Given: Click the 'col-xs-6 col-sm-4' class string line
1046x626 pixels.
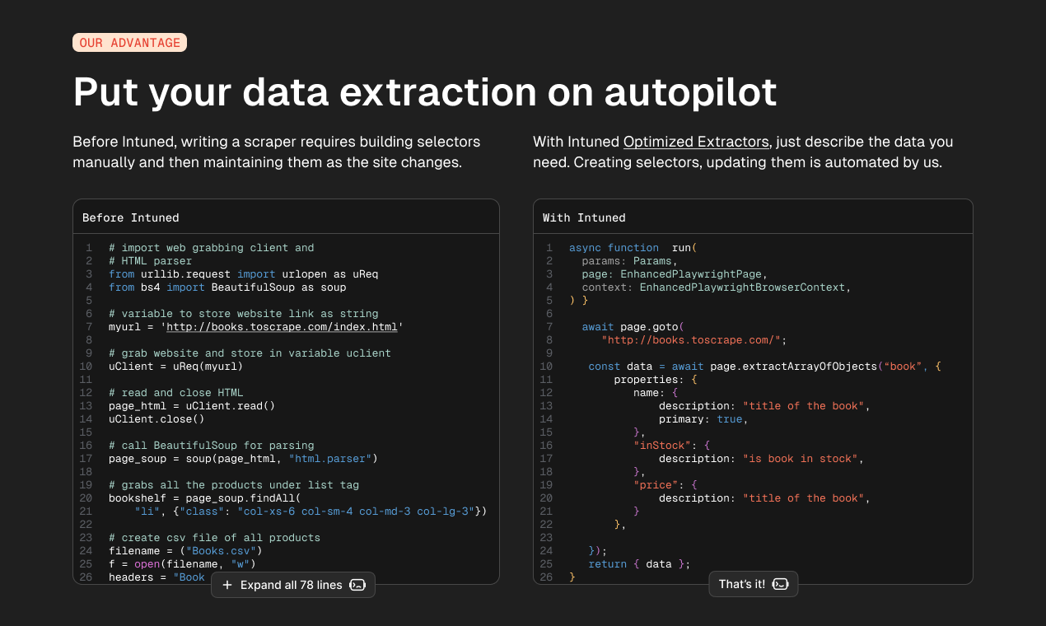Looking at the screenshot, I should point(311,512).
